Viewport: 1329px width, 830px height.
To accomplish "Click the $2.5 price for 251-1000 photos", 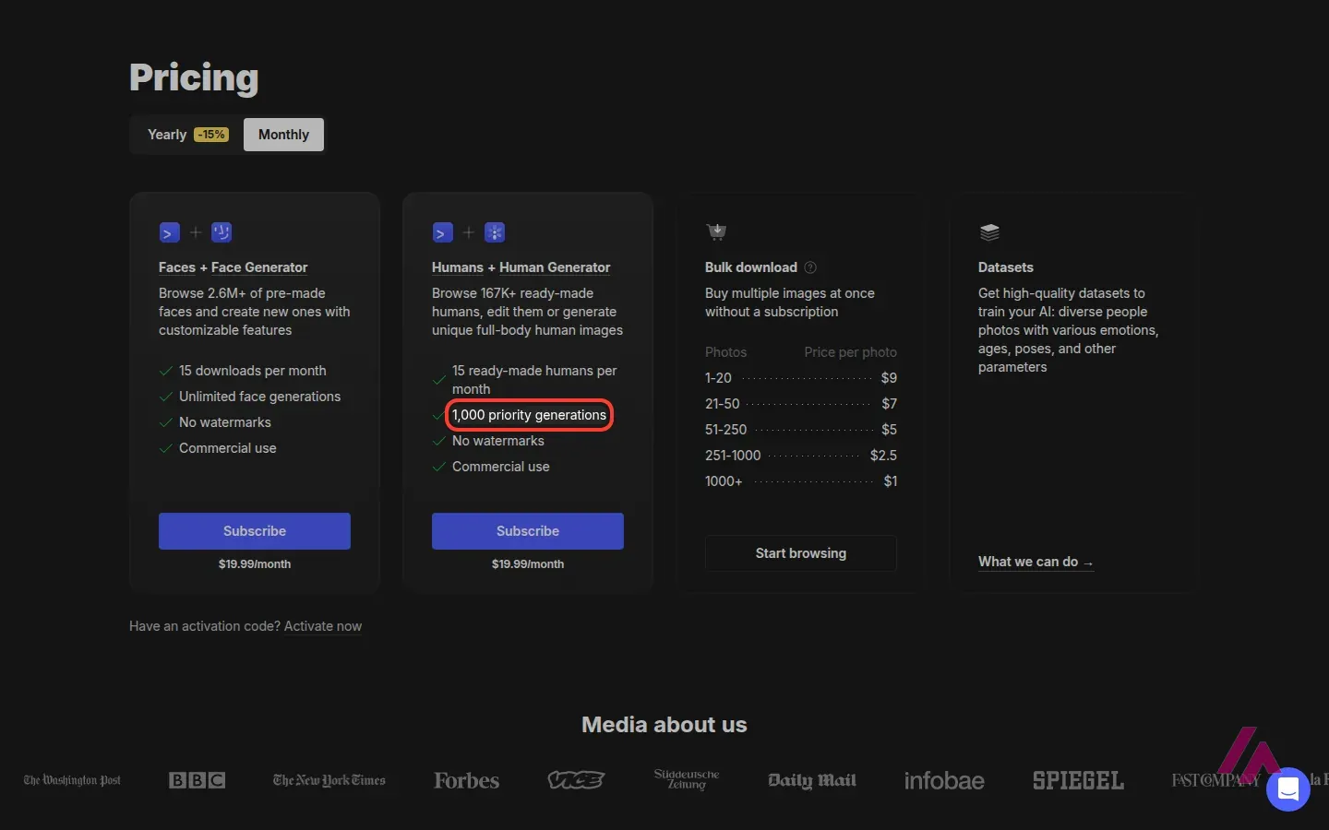I will [883, 456].
